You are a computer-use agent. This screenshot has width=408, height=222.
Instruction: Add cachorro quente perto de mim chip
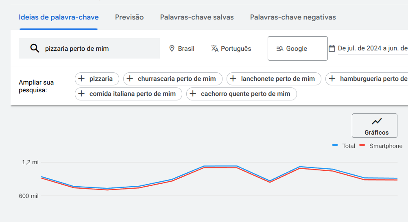[x=242, y=94]
